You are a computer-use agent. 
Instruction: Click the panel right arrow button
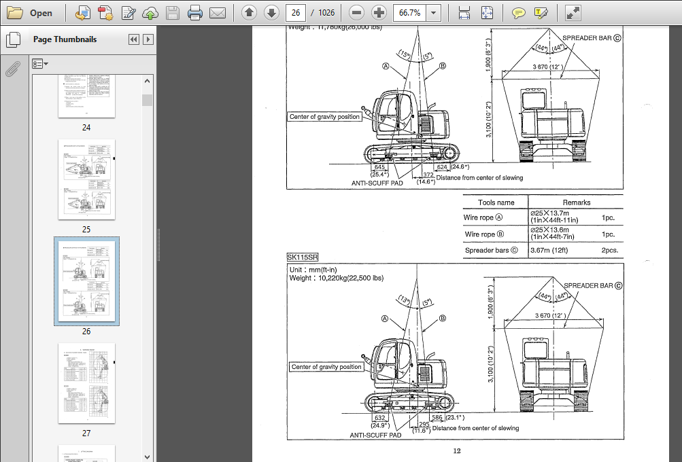(148, 39)
